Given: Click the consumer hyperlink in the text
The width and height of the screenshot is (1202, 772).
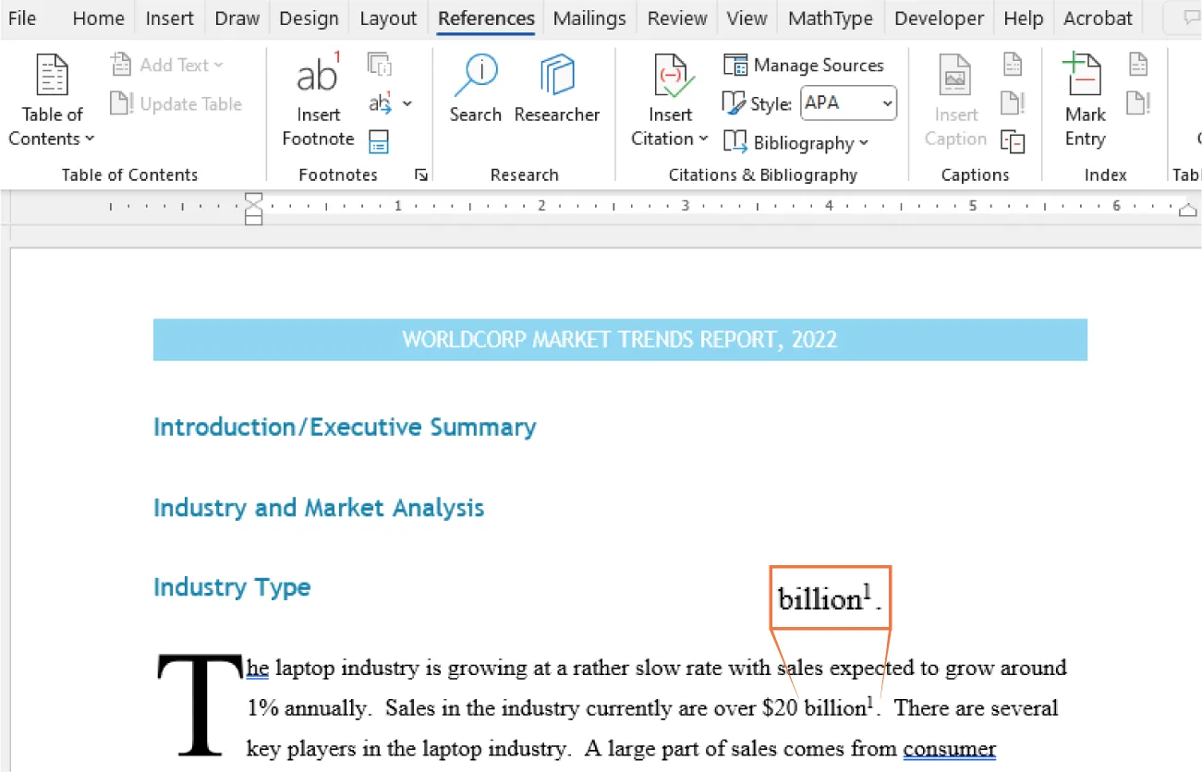Looking at the screenshot, I should point(950,748).
